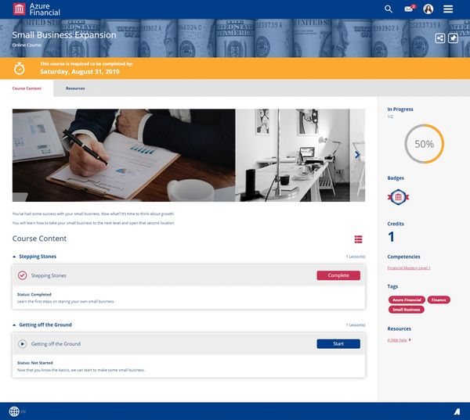Click the In Progress label
Screen dimensions: 470x420
click(400, 109)
